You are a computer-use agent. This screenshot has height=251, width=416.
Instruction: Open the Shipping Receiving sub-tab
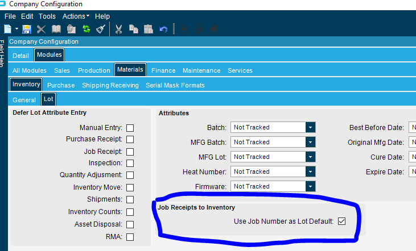point(110,85)
